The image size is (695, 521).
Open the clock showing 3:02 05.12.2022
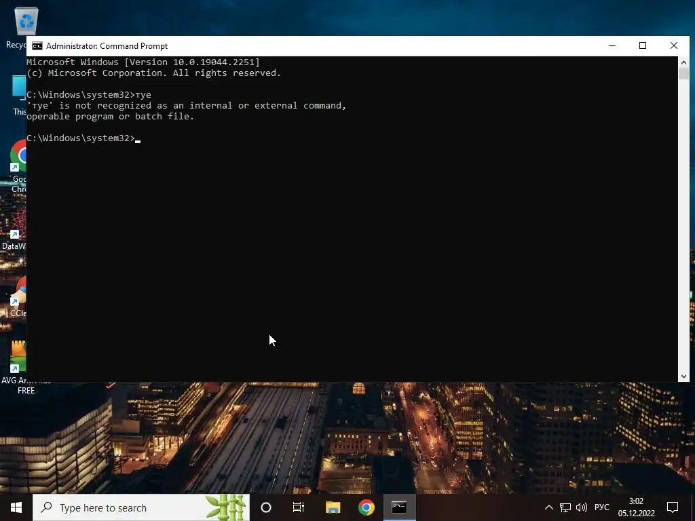pos(637,507)
